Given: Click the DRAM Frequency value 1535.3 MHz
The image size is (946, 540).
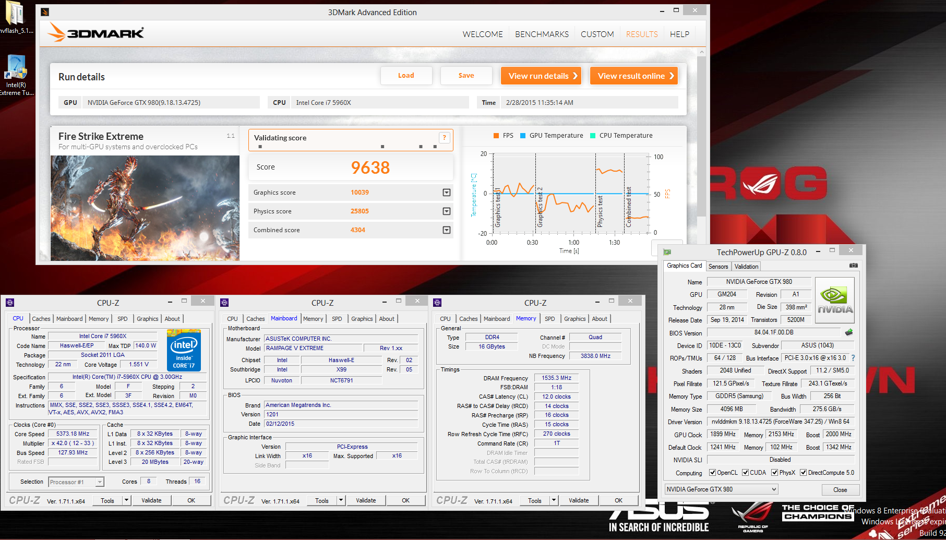Looking at the screenshot, I should pos(556,378).
